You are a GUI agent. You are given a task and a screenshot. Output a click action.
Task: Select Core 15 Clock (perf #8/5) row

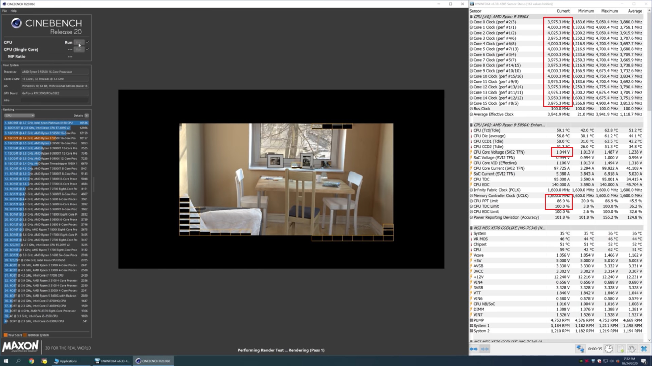556,103
